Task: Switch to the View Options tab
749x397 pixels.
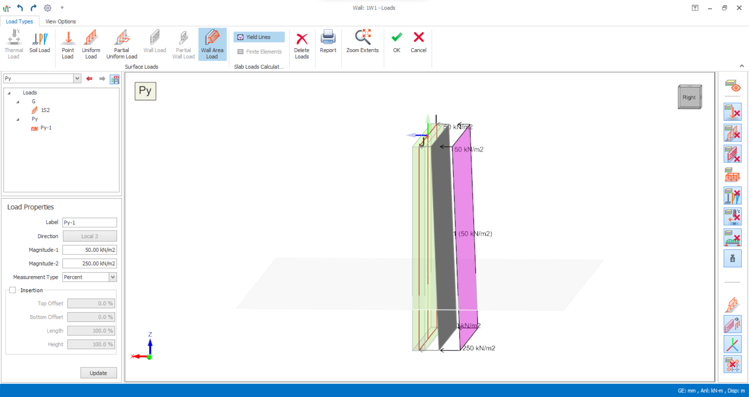Action: click(x=60, y=21)
